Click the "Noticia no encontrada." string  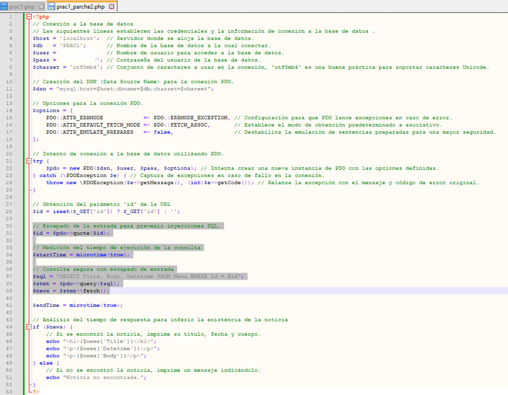coord(103,377)
